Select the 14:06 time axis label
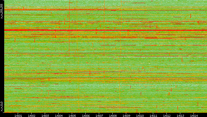Screen dimensions: 207x117 [x=86, y=116]
